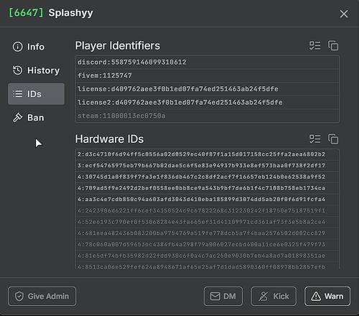
Task: Click the Give Admin button
Action: point(42,296)
